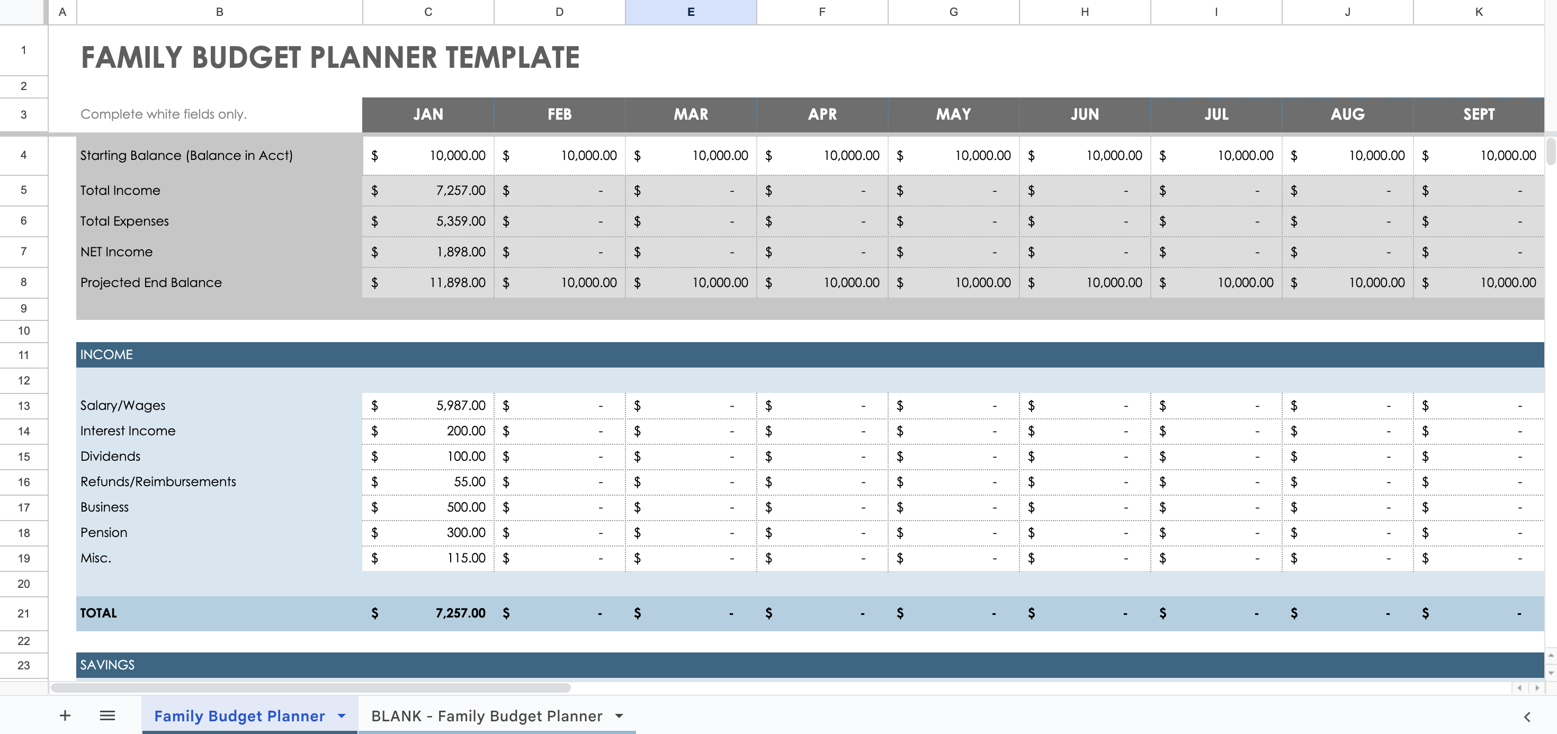Open the BLANK sheet tab dropdown arrow
1557x734 pixels.
(619, 716)
